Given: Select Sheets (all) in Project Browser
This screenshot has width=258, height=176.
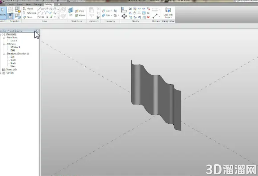Looking at the screenshot, I should click(11, 70).
